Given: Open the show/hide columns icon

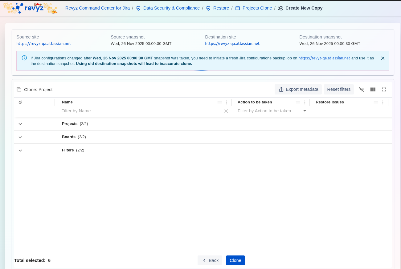Looking at the screenshot, I should point(373,90).
